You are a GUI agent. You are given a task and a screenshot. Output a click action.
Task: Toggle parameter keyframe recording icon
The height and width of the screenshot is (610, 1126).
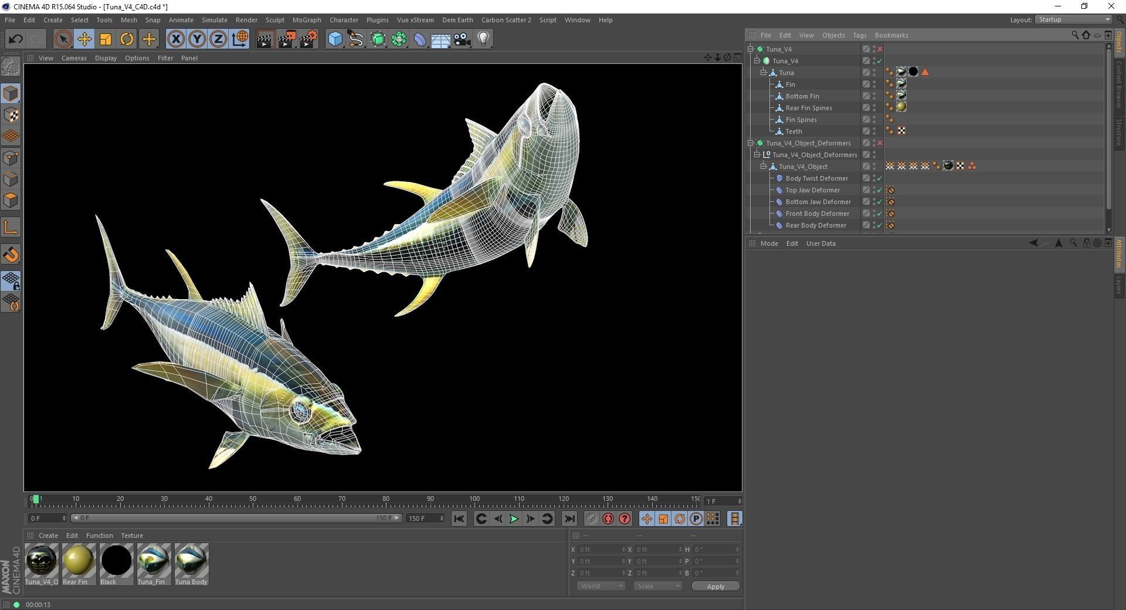[696, 518]
